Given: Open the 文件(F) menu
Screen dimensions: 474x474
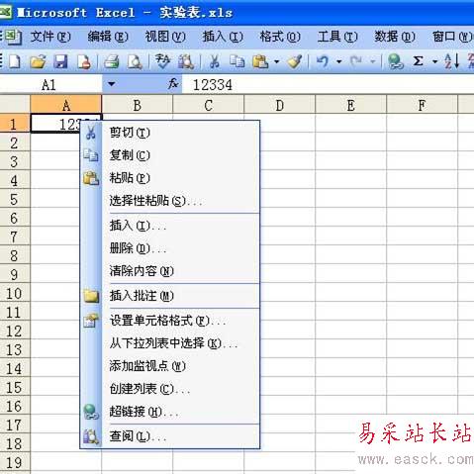Looking at the screenshot, I should [x=50, y=37].
